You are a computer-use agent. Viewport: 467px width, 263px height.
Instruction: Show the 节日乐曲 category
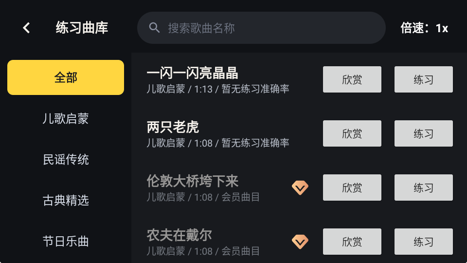pos(66,241)
